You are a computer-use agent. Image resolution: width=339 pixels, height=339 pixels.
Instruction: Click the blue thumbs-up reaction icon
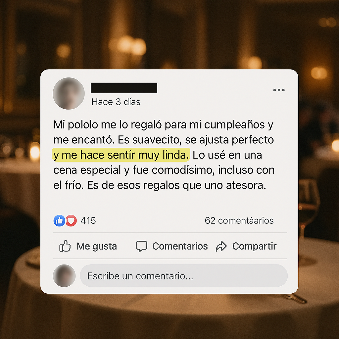(59, 221)
